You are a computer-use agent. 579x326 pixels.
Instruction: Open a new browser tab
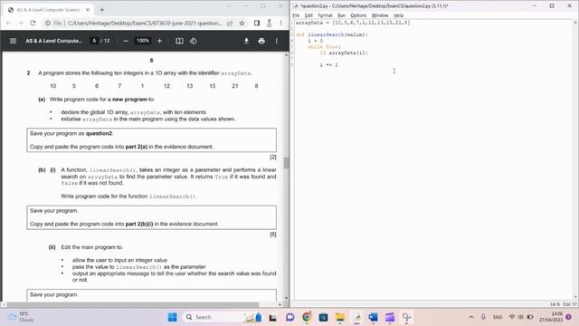point(102,10)
